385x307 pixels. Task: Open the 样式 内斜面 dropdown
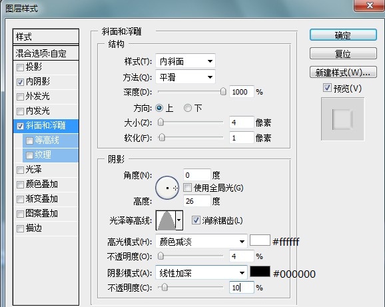coord(185,61)
